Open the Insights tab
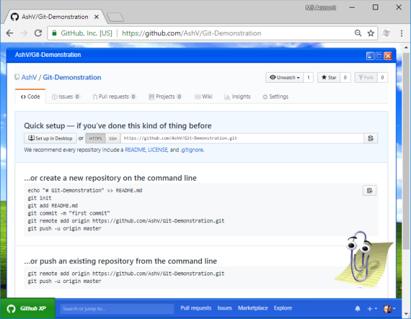Viewport: 411px width, 319px height. [238, 97]
